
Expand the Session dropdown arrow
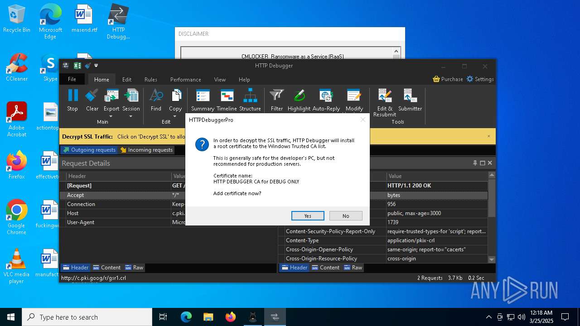pyautogui.click(x=131, y=116)
